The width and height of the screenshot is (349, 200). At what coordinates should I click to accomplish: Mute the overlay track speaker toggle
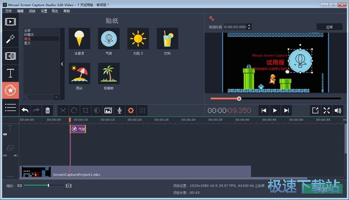15,155
